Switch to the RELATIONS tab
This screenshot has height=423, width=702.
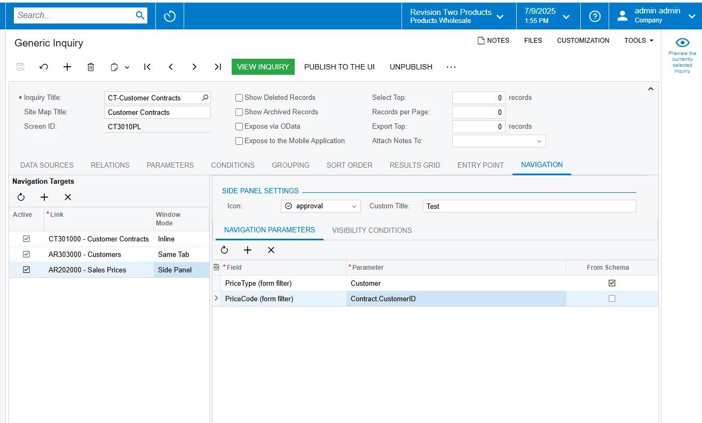[110, 165]
